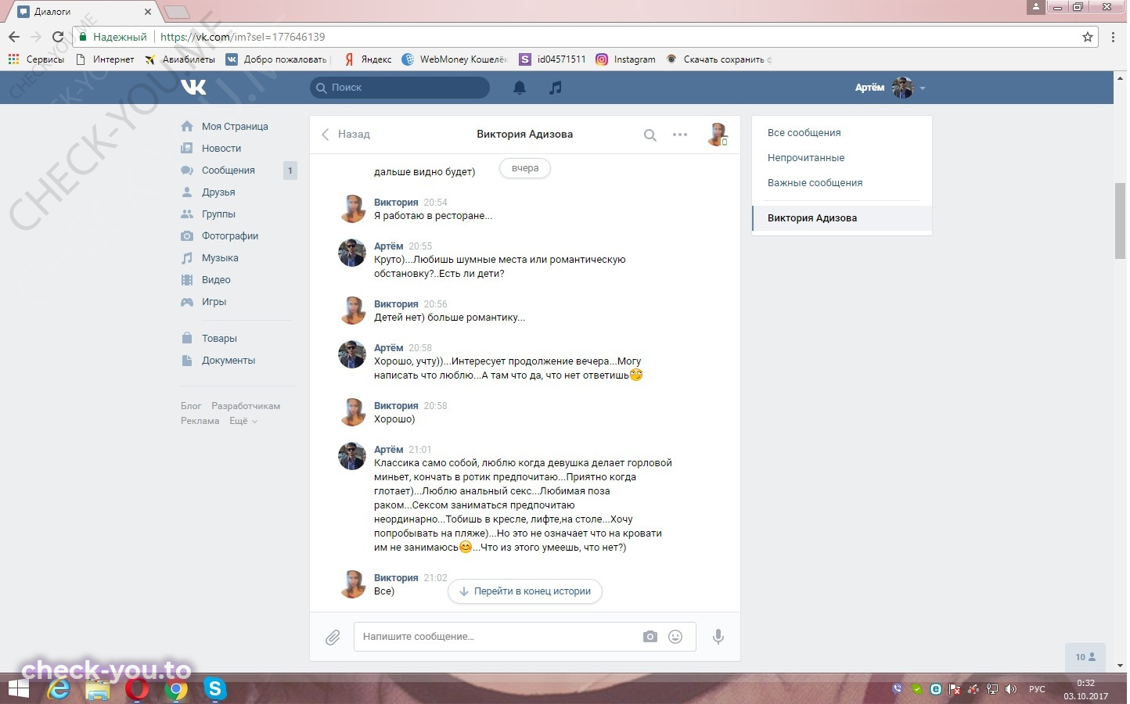Image resolution: width=1130 pixels, height=704 pixels.
Task: Open Виктория's avatar in chat header
Action: coord(717,135)
